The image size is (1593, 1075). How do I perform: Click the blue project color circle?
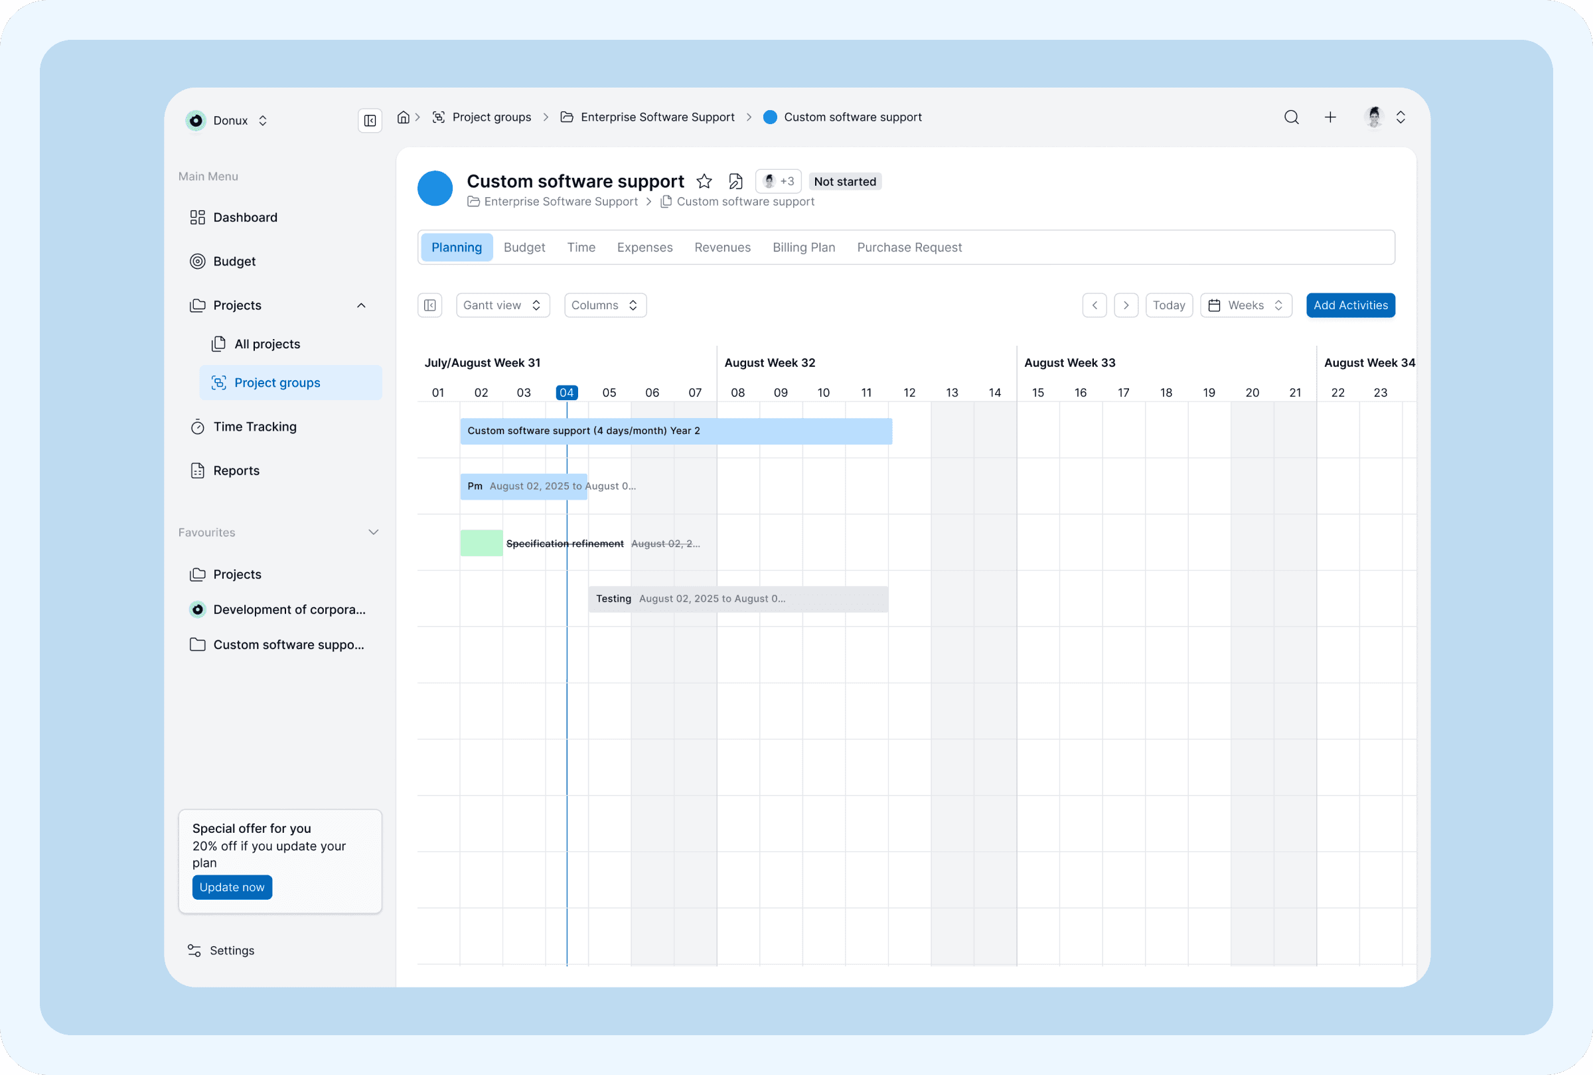435,188
